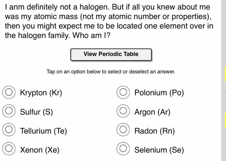Click the instruction line about tapping options
Viewport: 226px width, 161px height.
tap(111, 72)
